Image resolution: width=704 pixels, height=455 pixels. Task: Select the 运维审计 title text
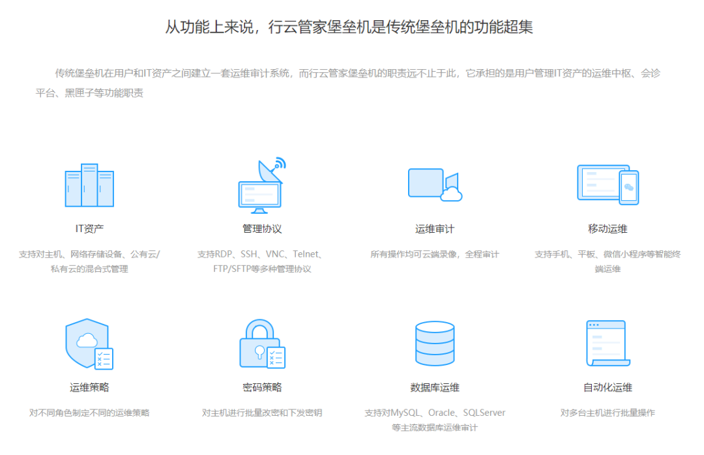435,229
